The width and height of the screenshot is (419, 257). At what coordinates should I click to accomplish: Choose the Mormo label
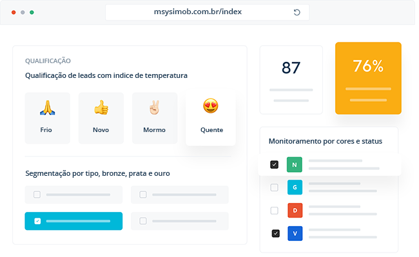pos(154,130)
